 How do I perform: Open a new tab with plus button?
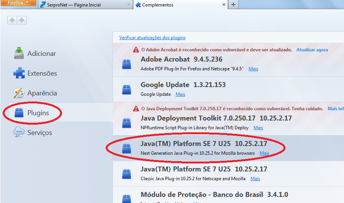click(x=233, y=5)
